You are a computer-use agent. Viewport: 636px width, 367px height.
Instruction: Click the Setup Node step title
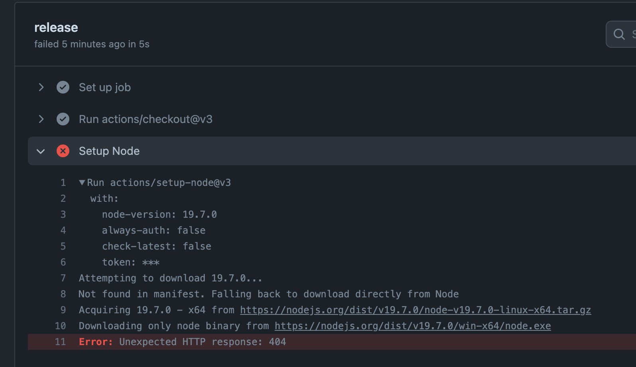109,151
